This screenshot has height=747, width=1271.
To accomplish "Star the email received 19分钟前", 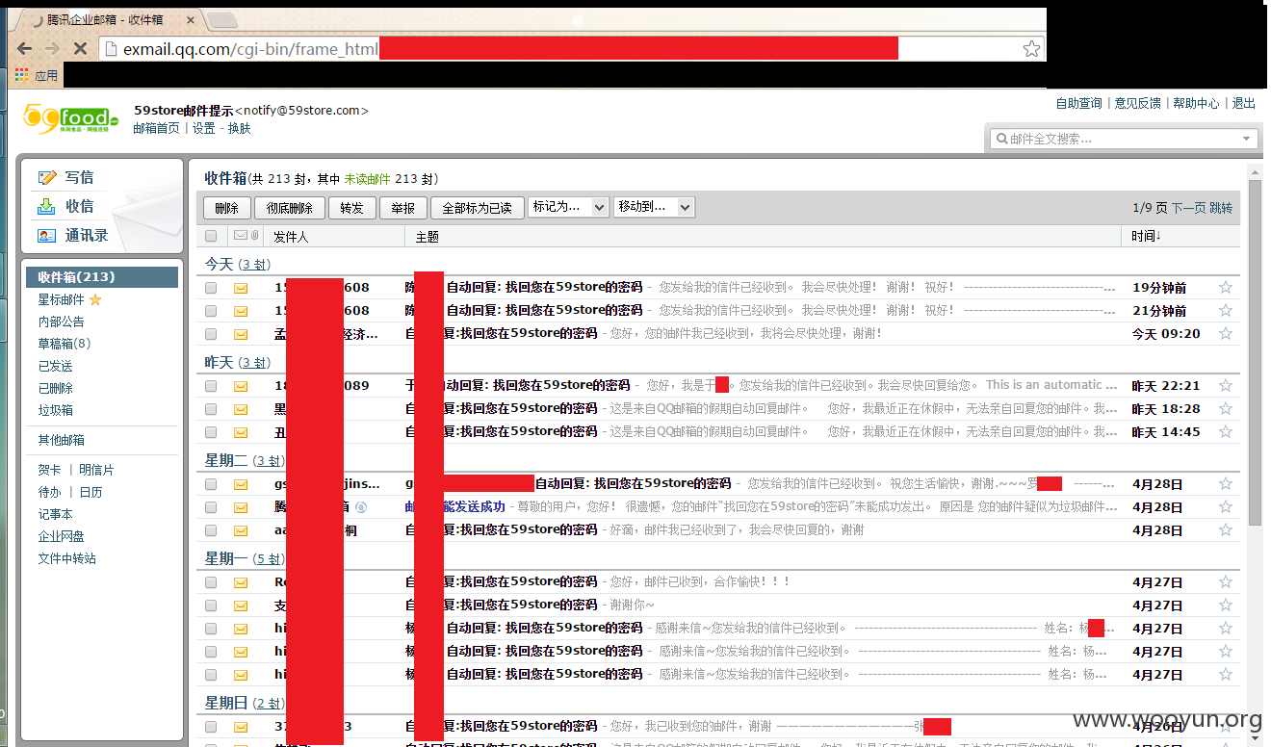I will click(1226, 287).
